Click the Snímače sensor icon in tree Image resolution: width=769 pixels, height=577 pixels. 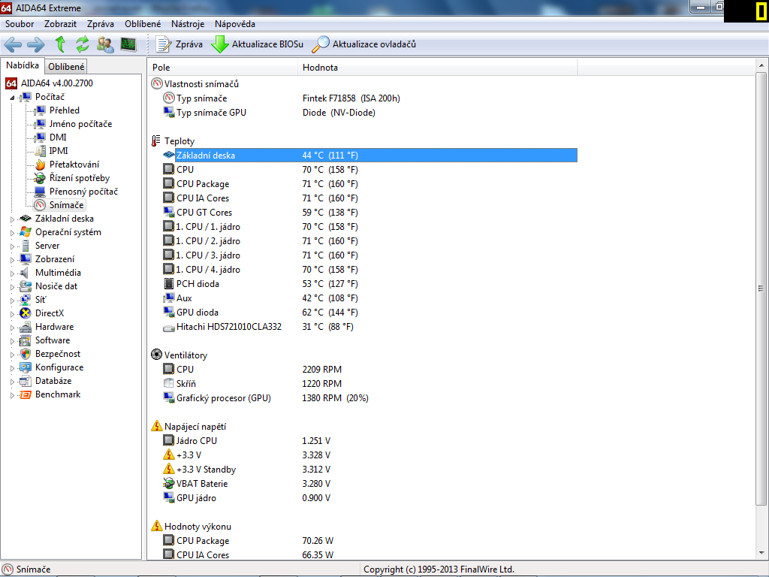tap(40, 205)
